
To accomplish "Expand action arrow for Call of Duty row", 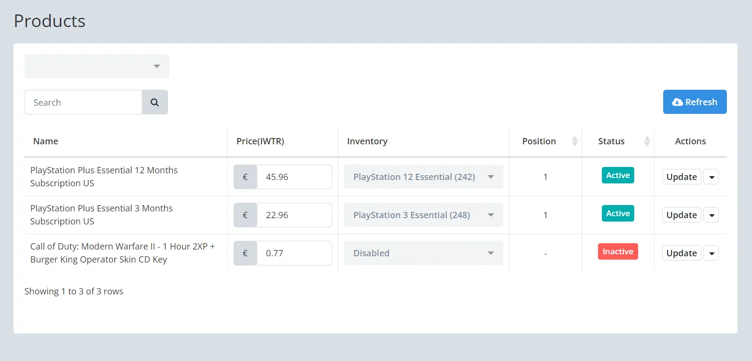I will pos(711,253).
